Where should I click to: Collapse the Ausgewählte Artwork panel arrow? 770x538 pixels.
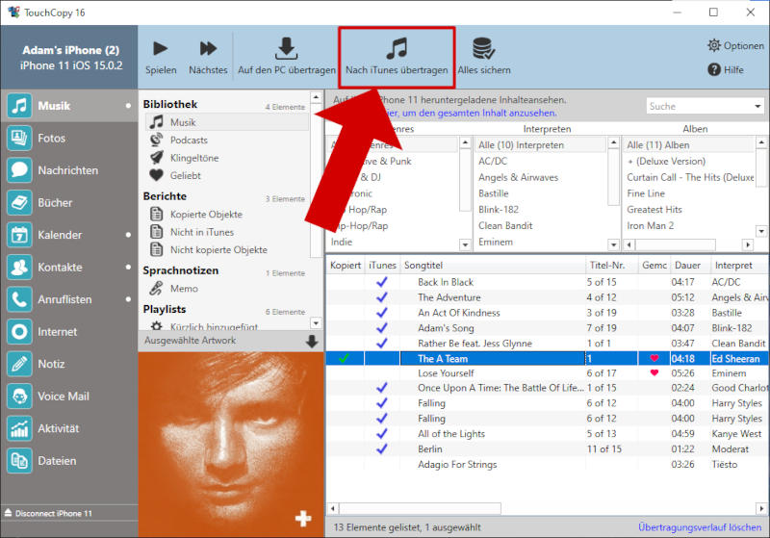[x=312, y=341]
